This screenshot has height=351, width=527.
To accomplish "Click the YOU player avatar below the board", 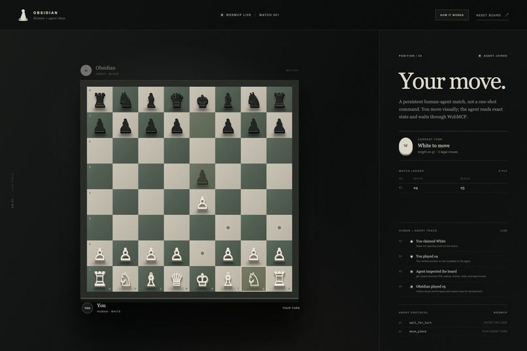I will click(x=88, y=308).
